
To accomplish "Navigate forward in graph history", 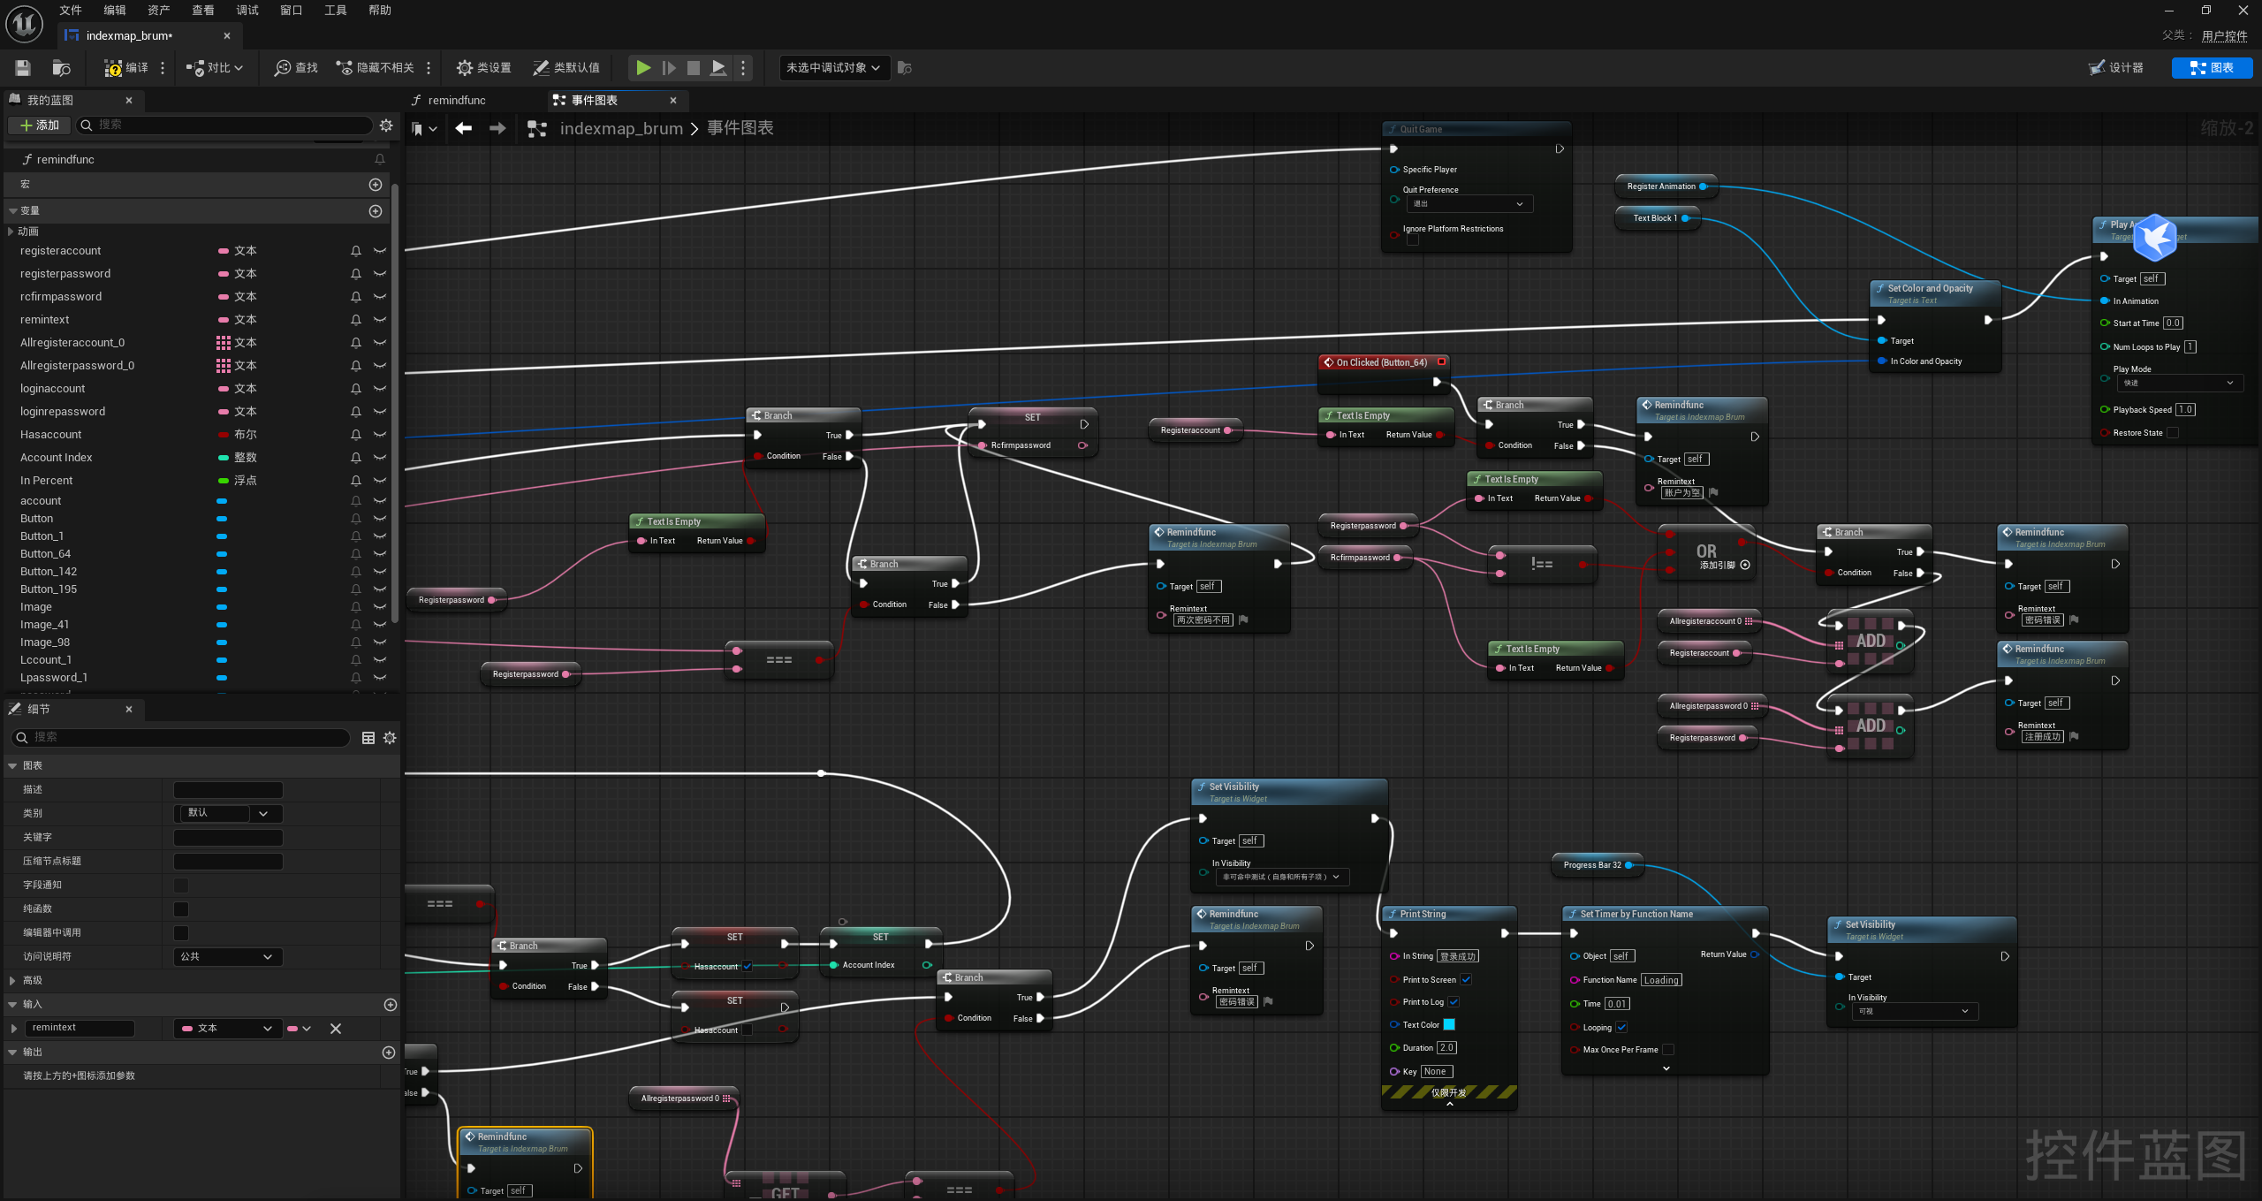I will tap(497, 129).
